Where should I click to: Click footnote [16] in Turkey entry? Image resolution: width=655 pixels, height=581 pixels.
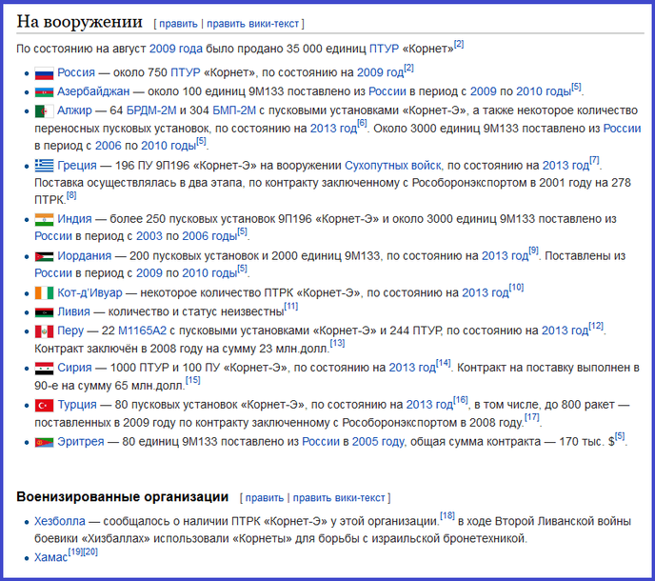coord(461,400)
